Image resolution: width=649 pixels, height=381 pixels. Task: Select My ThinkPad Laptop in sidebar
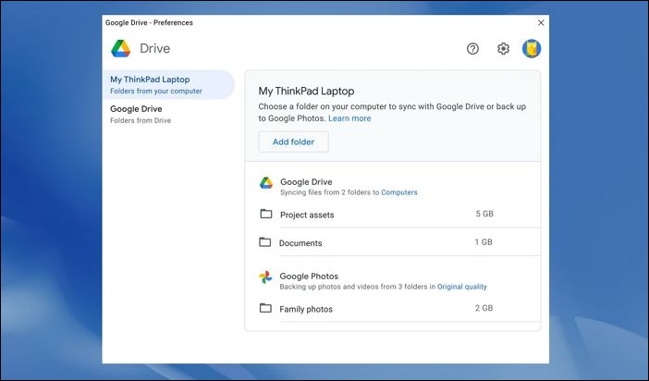[168, 84]
